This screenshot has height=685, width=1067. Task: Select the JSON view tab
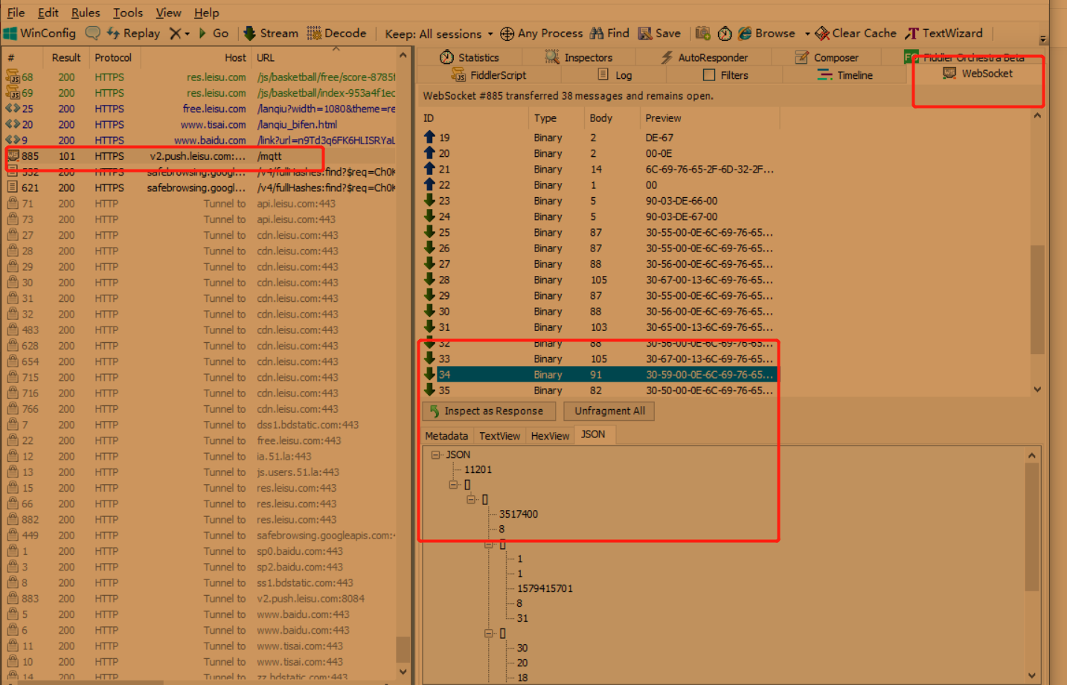pyautogui.click(x=593, y=434)
